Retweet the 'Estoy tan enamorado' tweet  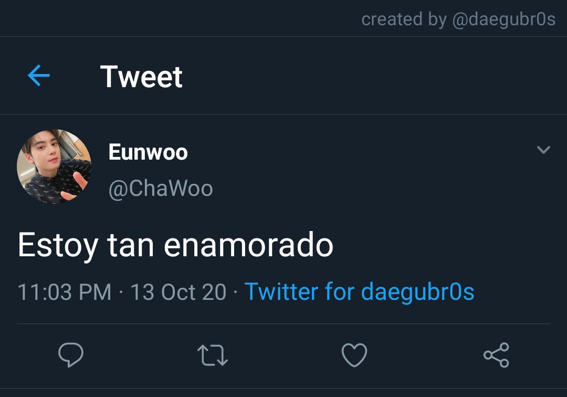pyautogui.click(x=213, y=355)
